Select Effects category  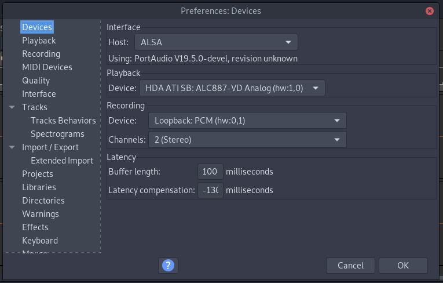coord(35,227)
